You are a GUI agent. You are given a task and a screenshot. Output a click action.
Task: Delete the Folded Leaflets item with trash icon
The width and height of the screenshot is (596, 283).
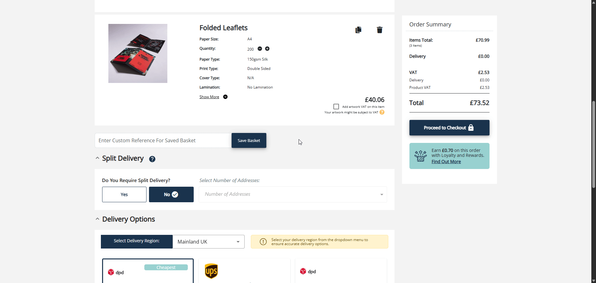pos(379,30)
